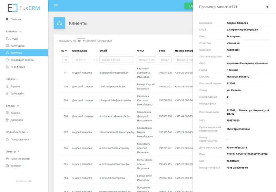Click postal index 212046 in panel
This screenshot has width=276, height=192.
[x=231, y=84]
